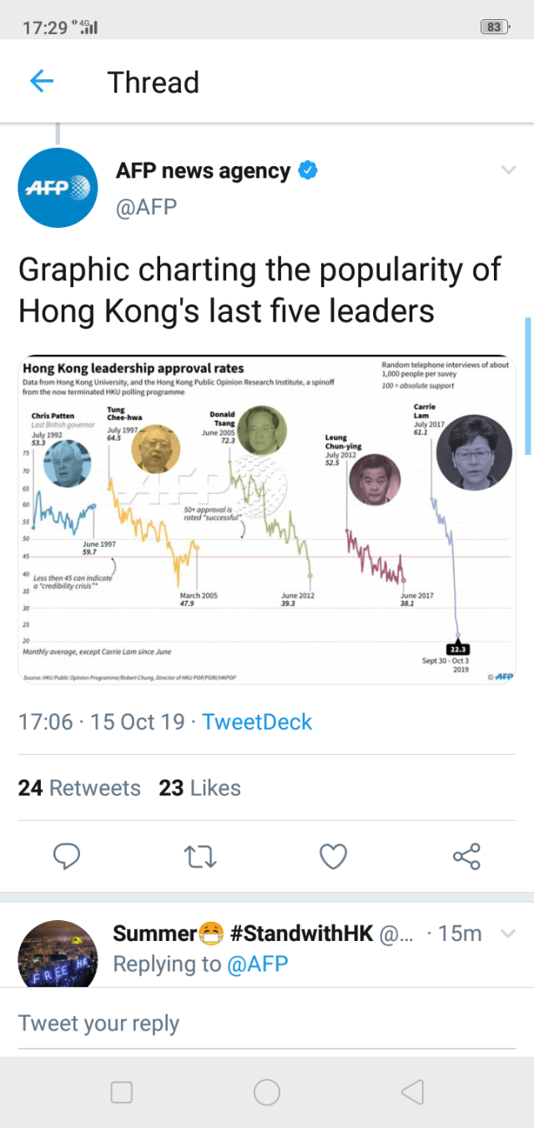The width and height of the screenshot is (534, 1128).
Task: Tap the retweet arrows icon
Action: pos(200,856)
